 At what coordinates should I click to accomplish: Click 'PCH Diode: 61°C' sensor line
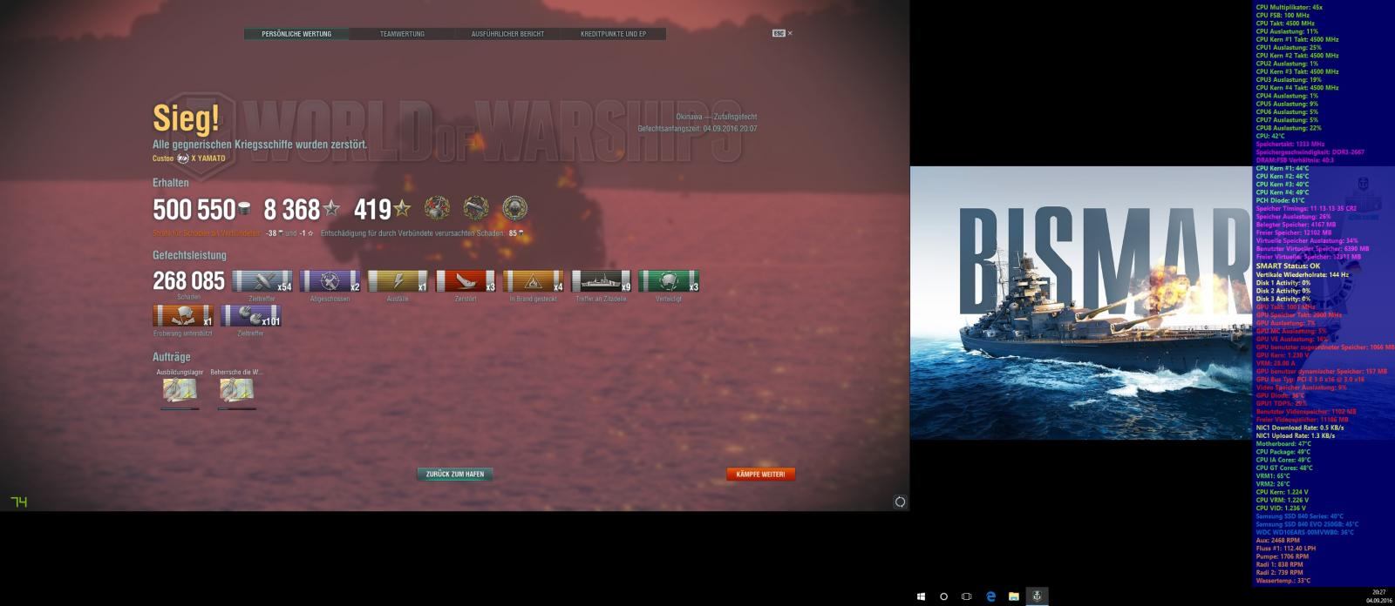(1280, 201)
